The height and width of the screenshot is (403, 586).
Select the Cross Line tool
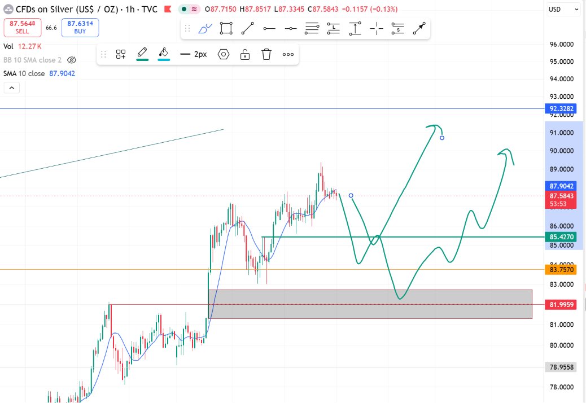(x=377, y=28)
